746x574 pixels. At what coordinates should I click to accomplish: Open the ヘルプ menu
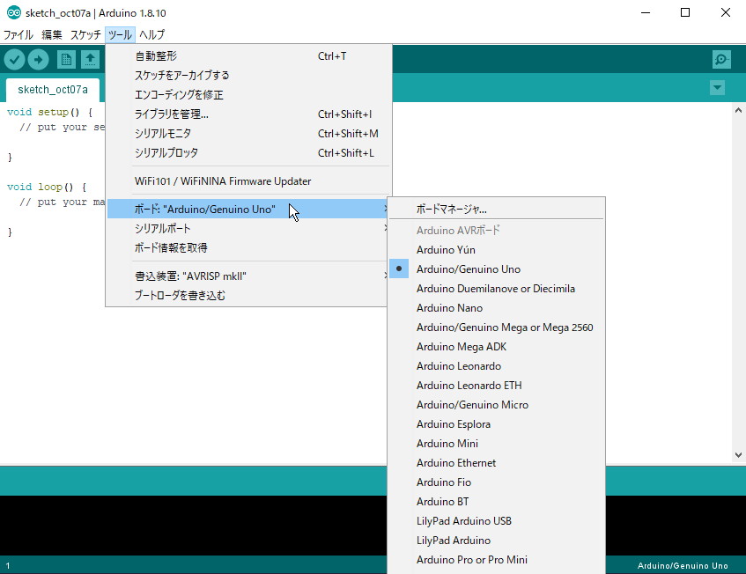151,34
